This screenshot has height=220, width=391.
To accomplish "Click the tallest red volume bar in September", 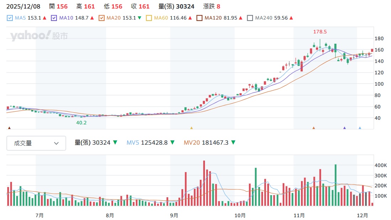I will click(x=204, y=183).
